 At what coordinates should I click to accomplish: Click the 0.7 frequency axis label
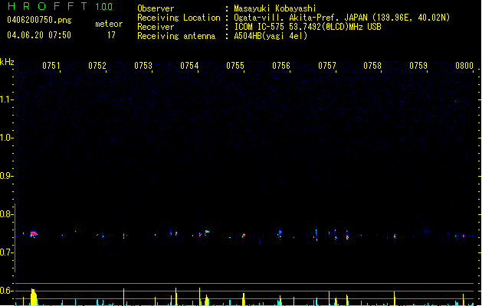[x=5, y=252]
